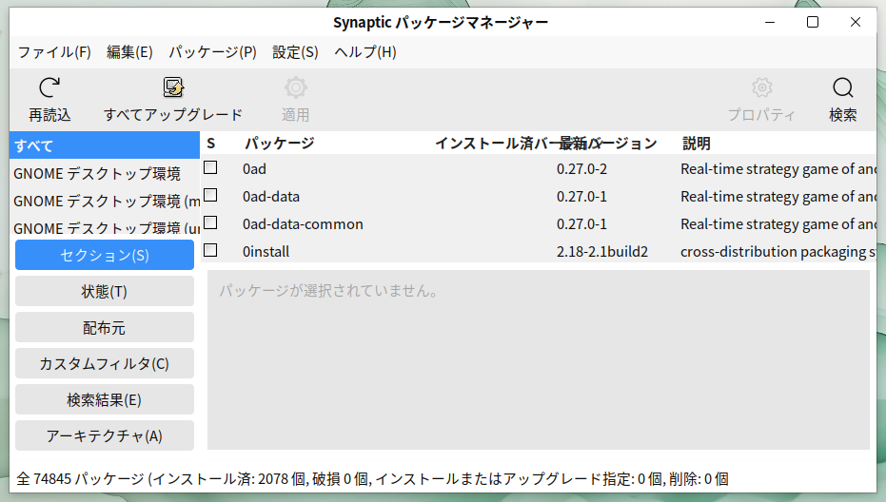Expand the パッケージ(P) menu

(212, 52)
